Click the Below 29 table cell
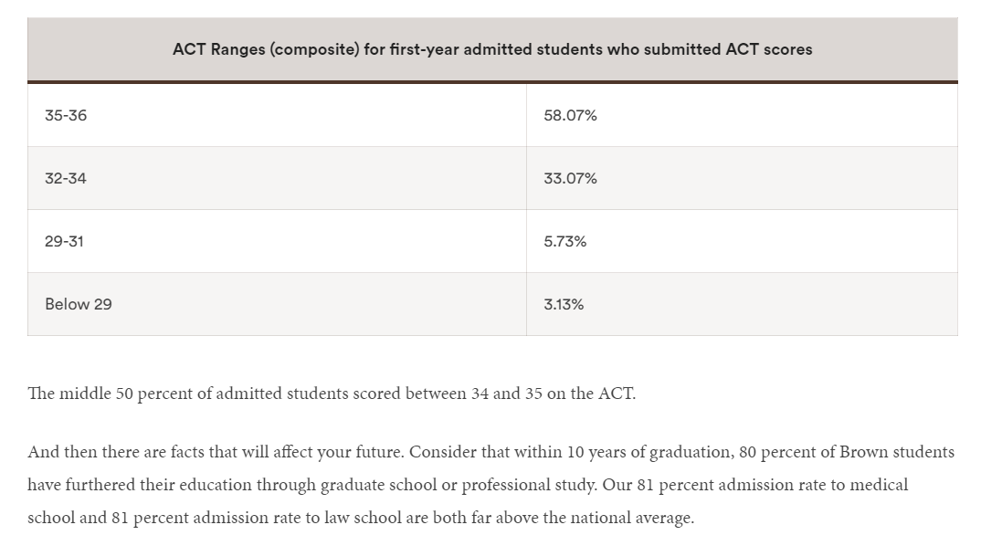Image resolution: width=981 pixels, height=546 pixels. click(79, 305)
